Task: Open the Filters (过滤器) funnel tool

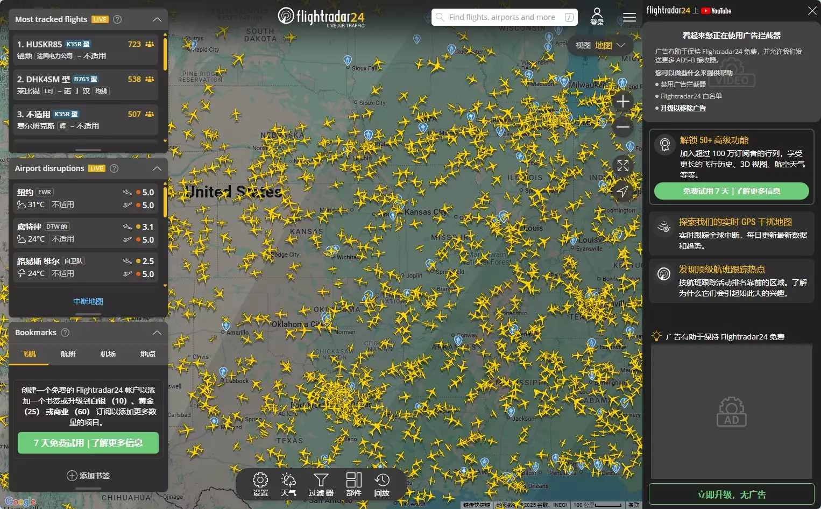Action: point(321,484)
